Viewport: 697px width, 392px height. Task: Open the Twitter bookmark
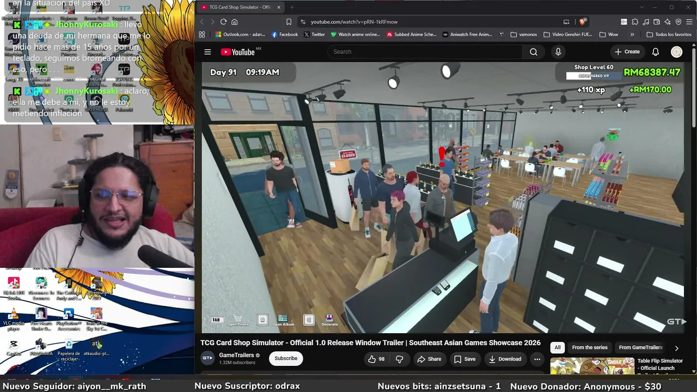[x=314, y=34]
